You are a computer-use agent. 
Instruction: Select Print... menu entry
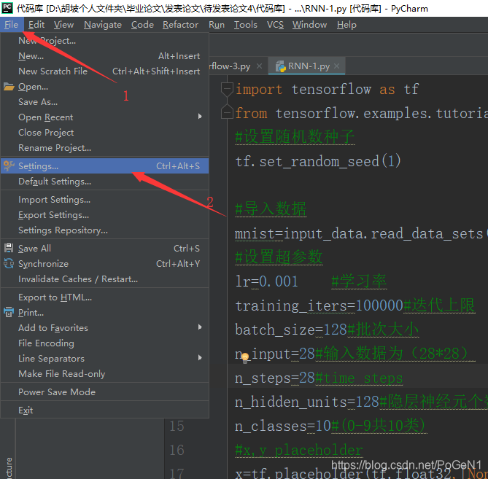point(104,312)
